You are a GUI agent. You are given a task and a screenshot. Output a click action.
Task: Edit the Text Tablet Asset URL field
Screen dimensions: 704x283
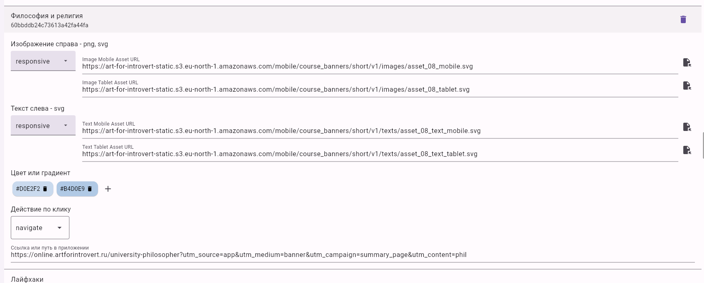click(x=373, y=154)
